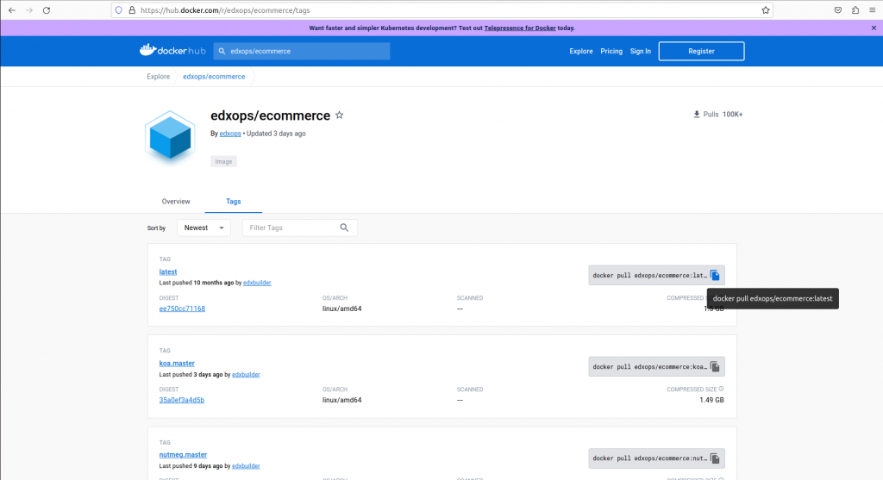This screenshot has width=883, height=480.
Task: Click the edxops/ecommerce page title
Action: click(x=270, y=115)
